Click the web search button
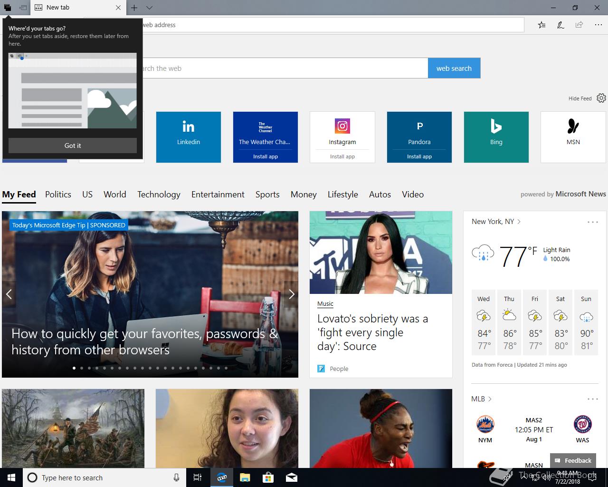608x487 pixels. (x=454, y=68)
